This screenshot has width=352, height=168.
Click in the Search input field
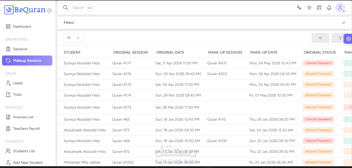[78, 8]
